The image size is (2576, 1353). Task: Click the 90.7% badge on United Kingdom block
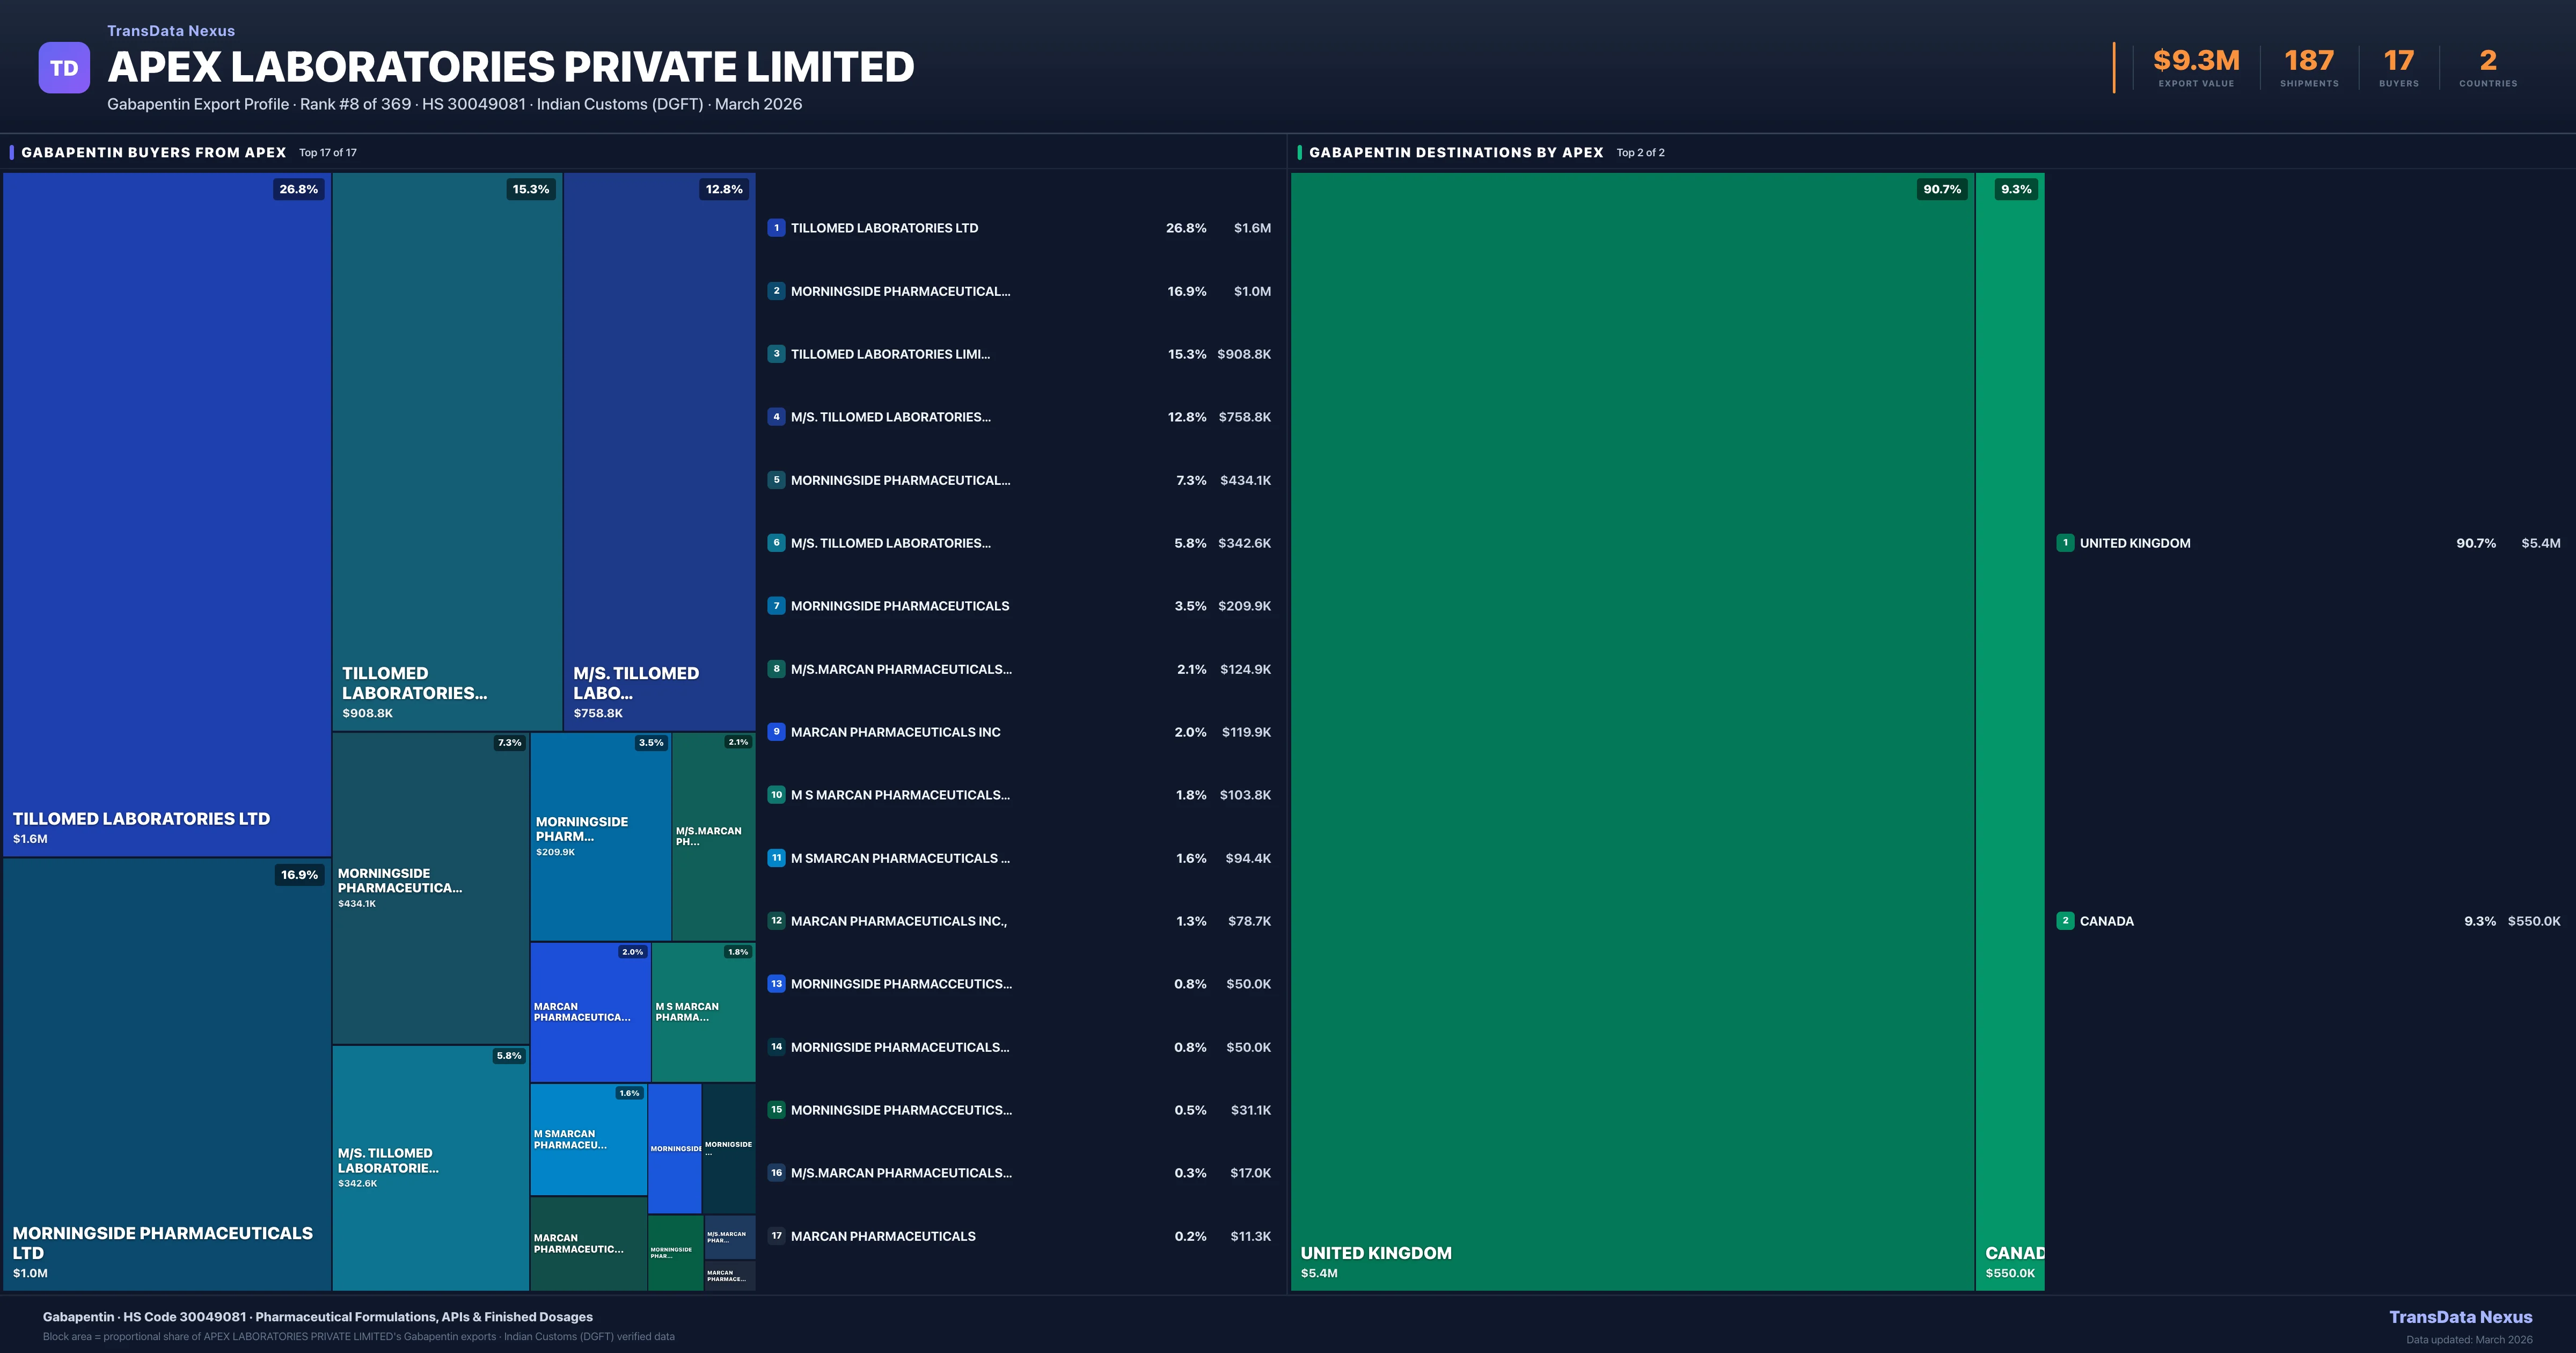pyautogui.click(x=1941, y=189)
